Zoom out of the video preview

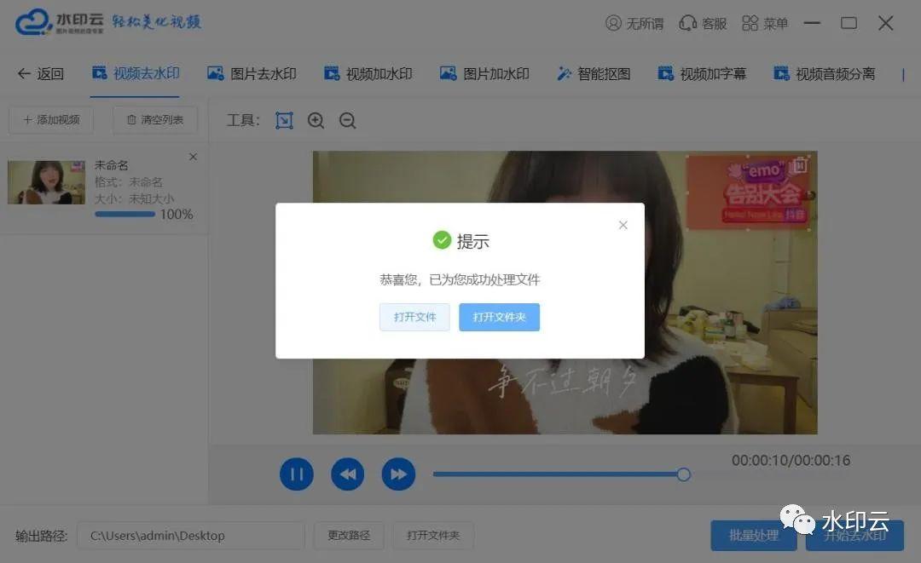[x=347, y=120]
